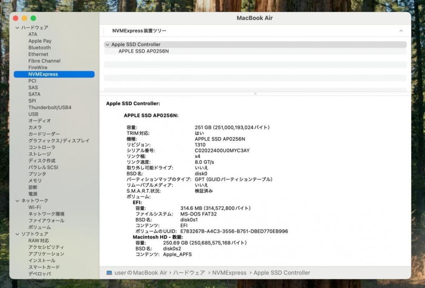Show Wi-Fi information from the sidebar
The height and width of the screenshot is (288, 425).
pyautogui.click(x=34, y=207)
